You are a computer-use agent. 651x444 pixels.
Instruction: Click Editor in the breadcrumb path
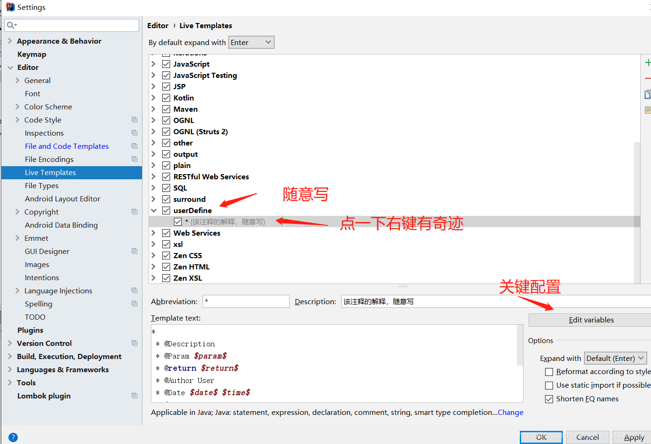pyautogui.click(x=157, y=25)
